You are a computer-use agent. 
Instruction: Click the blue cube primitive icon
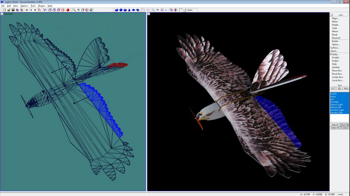click(117, 10)
